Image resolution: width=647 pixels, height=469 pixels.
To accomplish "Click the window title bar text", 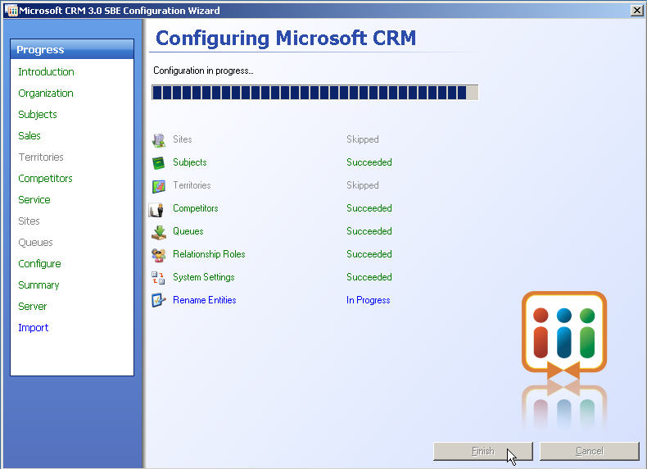I will 120,11.
